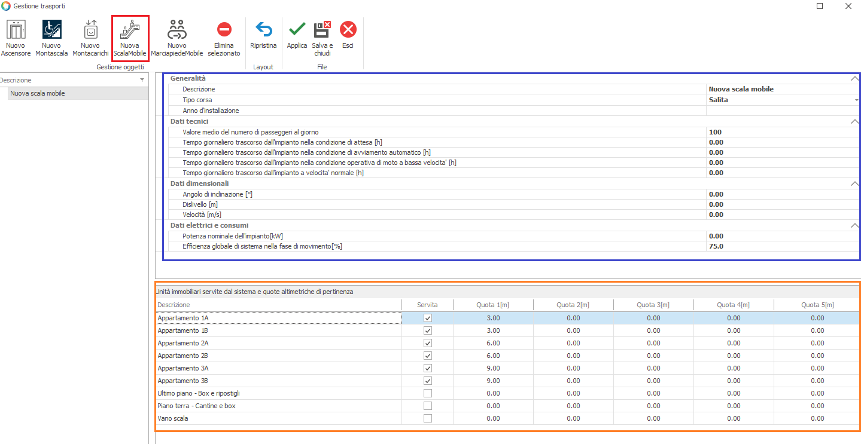This screenshot has width=861, height=444.
Task: Exit using the Esci button
Action: click(348, 37)
